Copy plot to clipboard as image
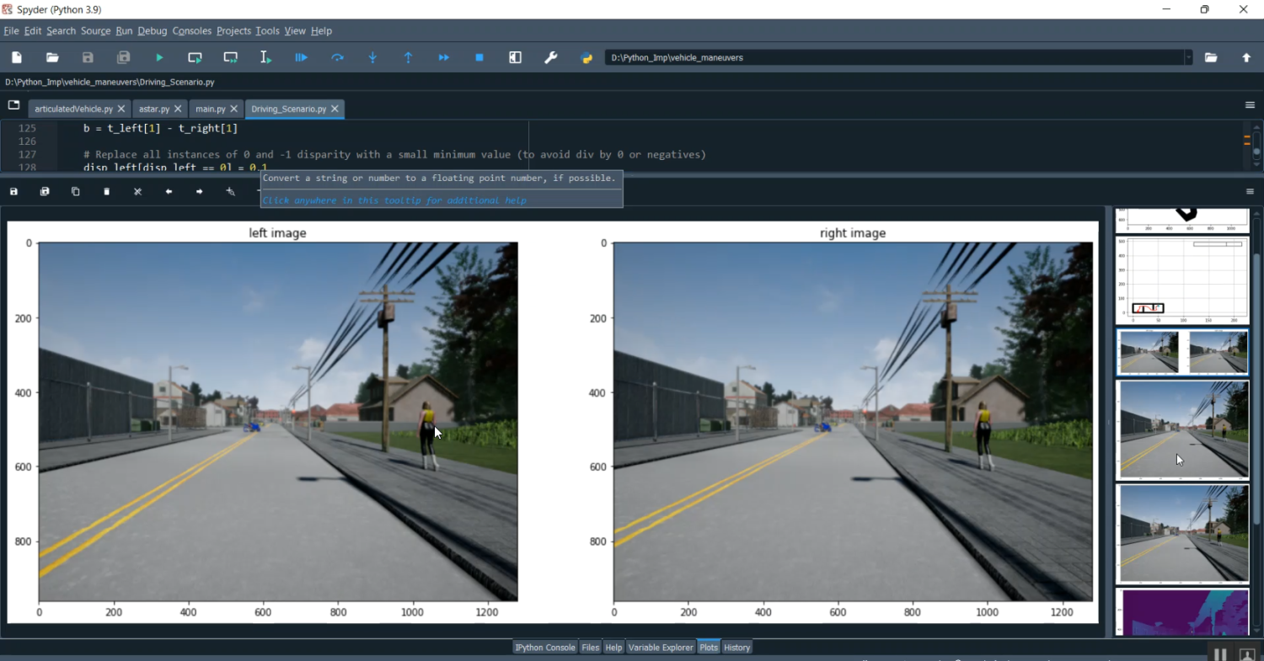1264x661 pixels. click(x=76, y=192)
